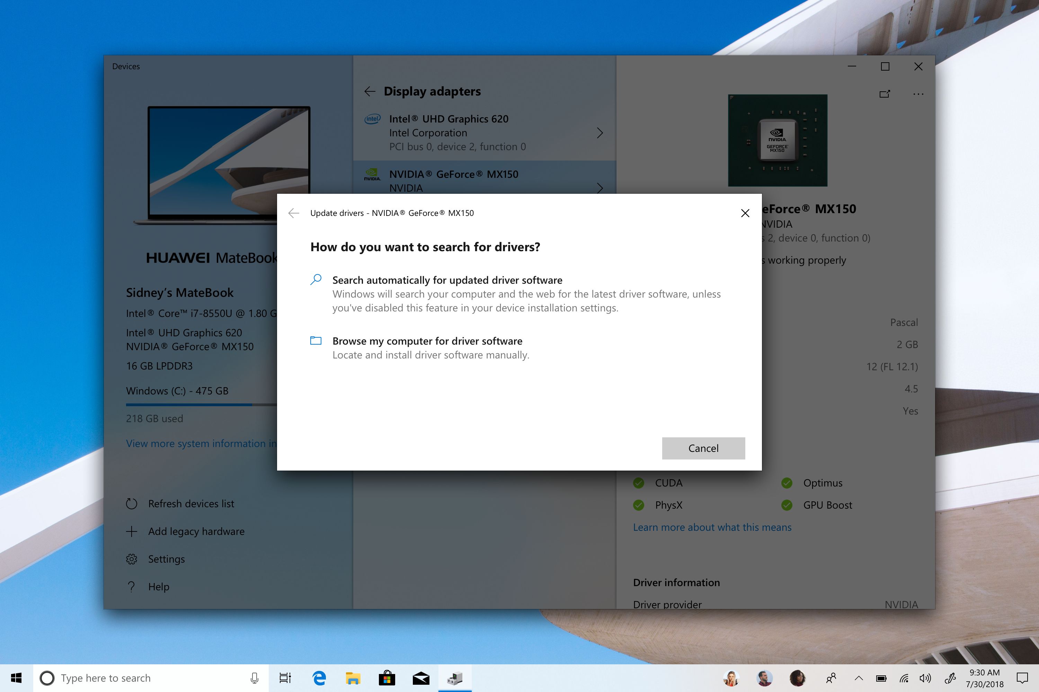Go back from Display adapters list
1039x692 pixels.
370,91
